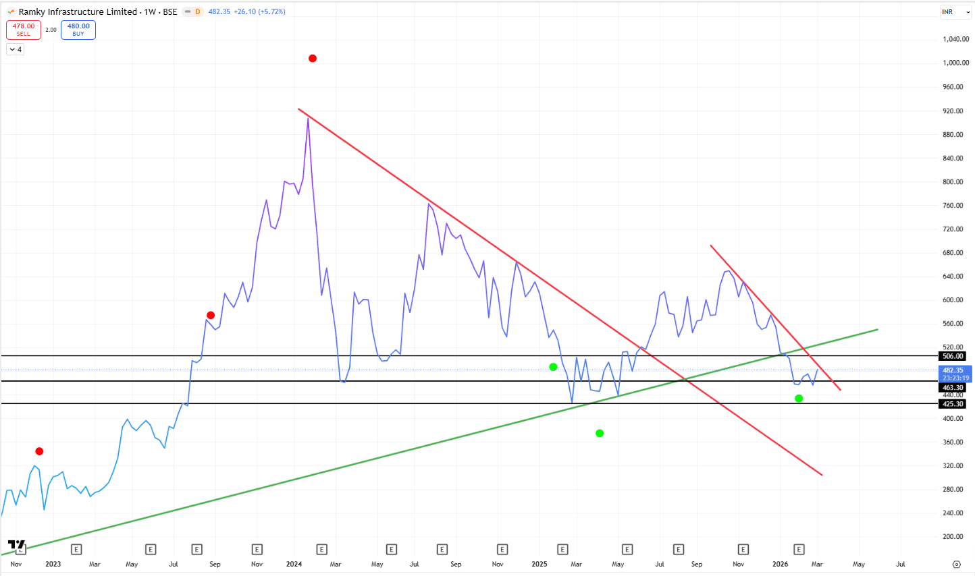Open the earnings E marker for August 2025

pos(679,550)
